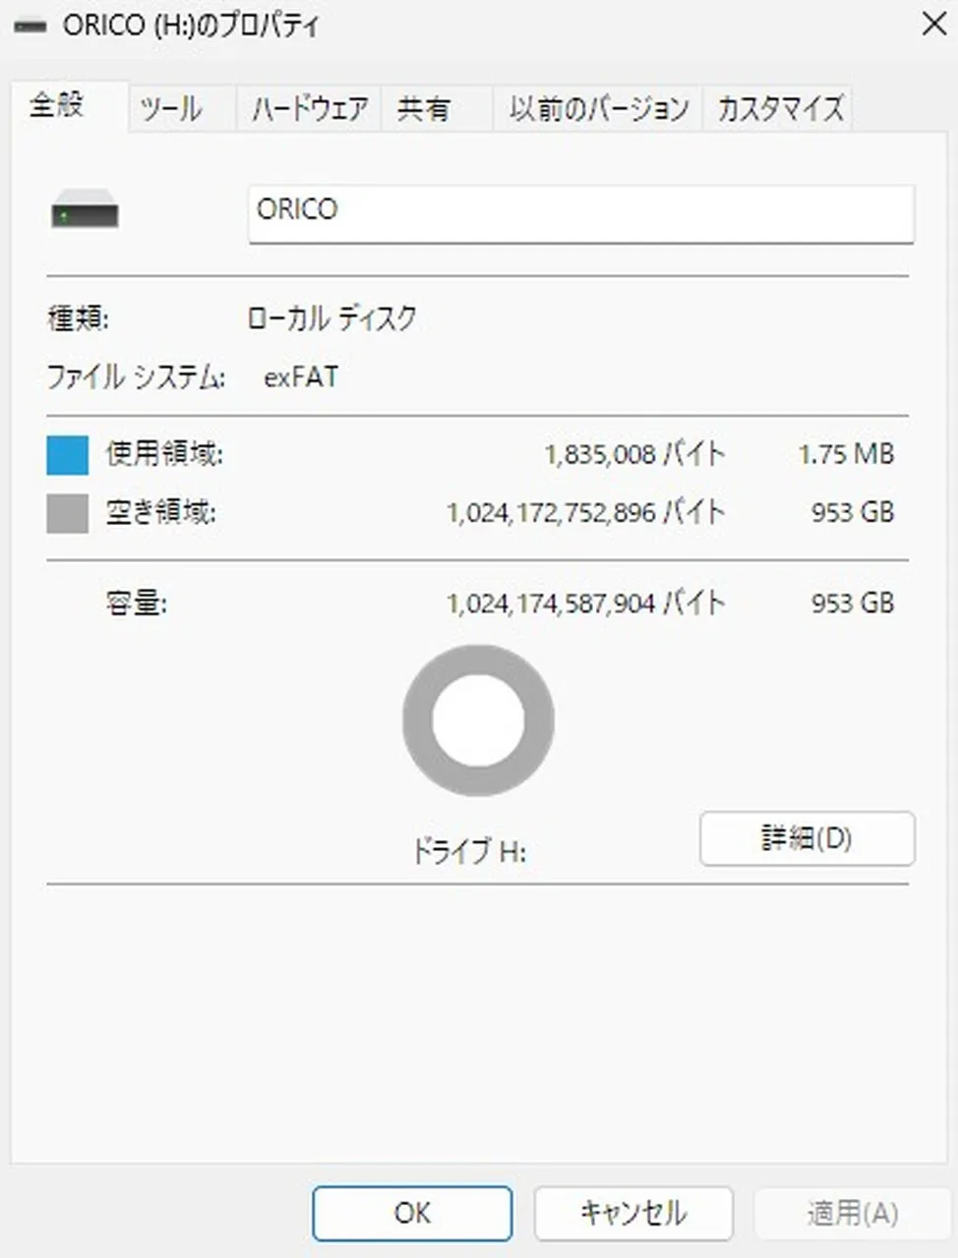Close the ORICO properties dialog
Screen dimensions: 958x1258
[933, 25]
